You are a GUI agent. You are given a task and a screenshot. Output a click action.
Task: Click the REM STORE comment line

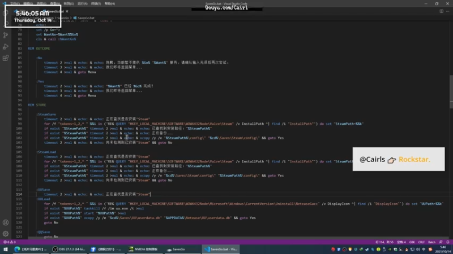click(x=37, y=105)
